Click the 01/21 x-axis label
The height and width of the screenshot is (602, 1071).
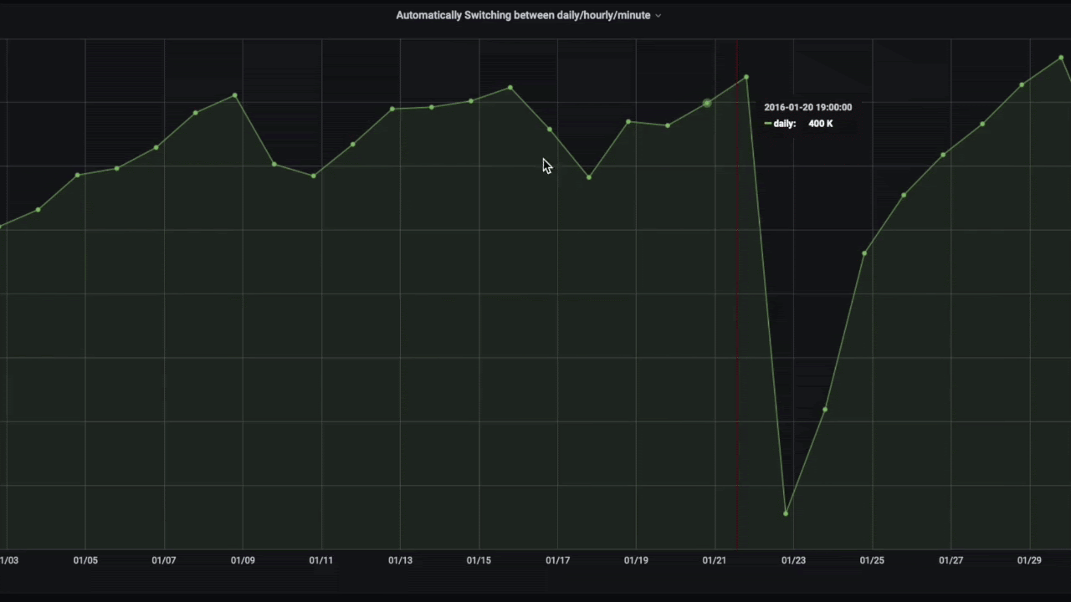click(715, 560)
